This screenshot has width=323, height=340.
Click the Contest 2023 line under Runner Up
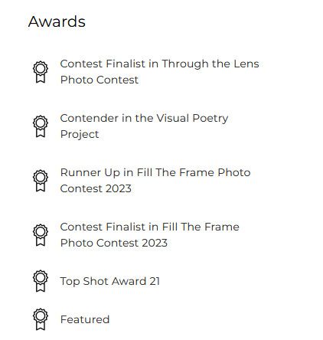96,188
